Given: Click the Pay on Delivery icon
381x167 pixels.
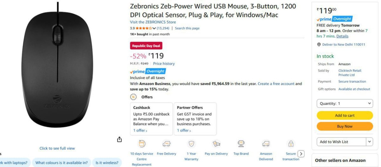Looking at the screenshot, I should (216, 144).
